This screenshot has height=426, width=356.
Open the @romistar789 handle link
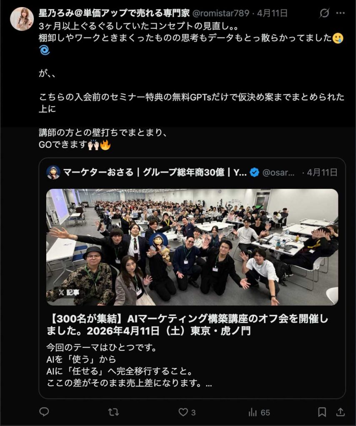click(221, 13)
